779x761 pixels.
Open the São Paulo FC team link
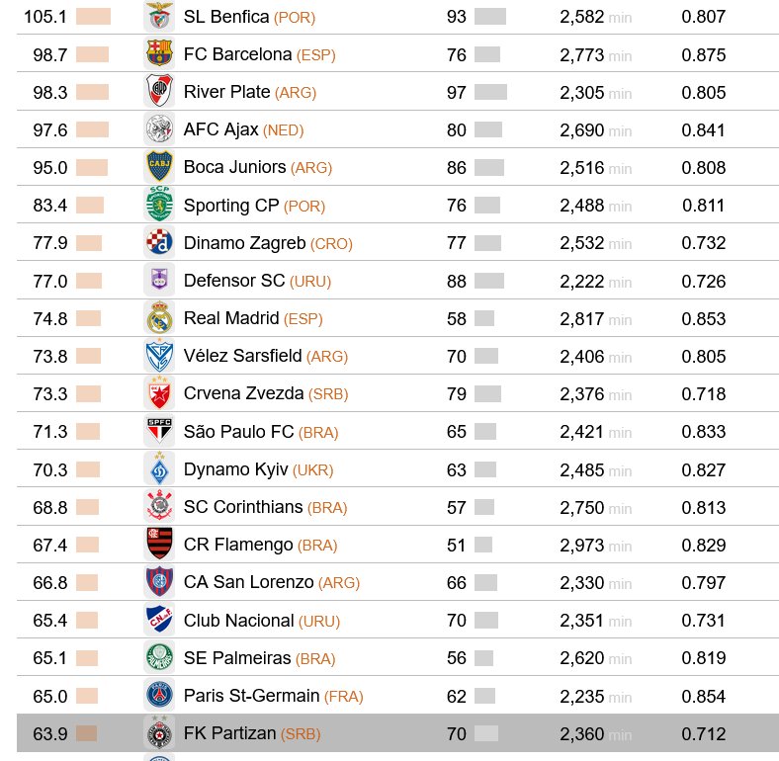click(238, 431)
